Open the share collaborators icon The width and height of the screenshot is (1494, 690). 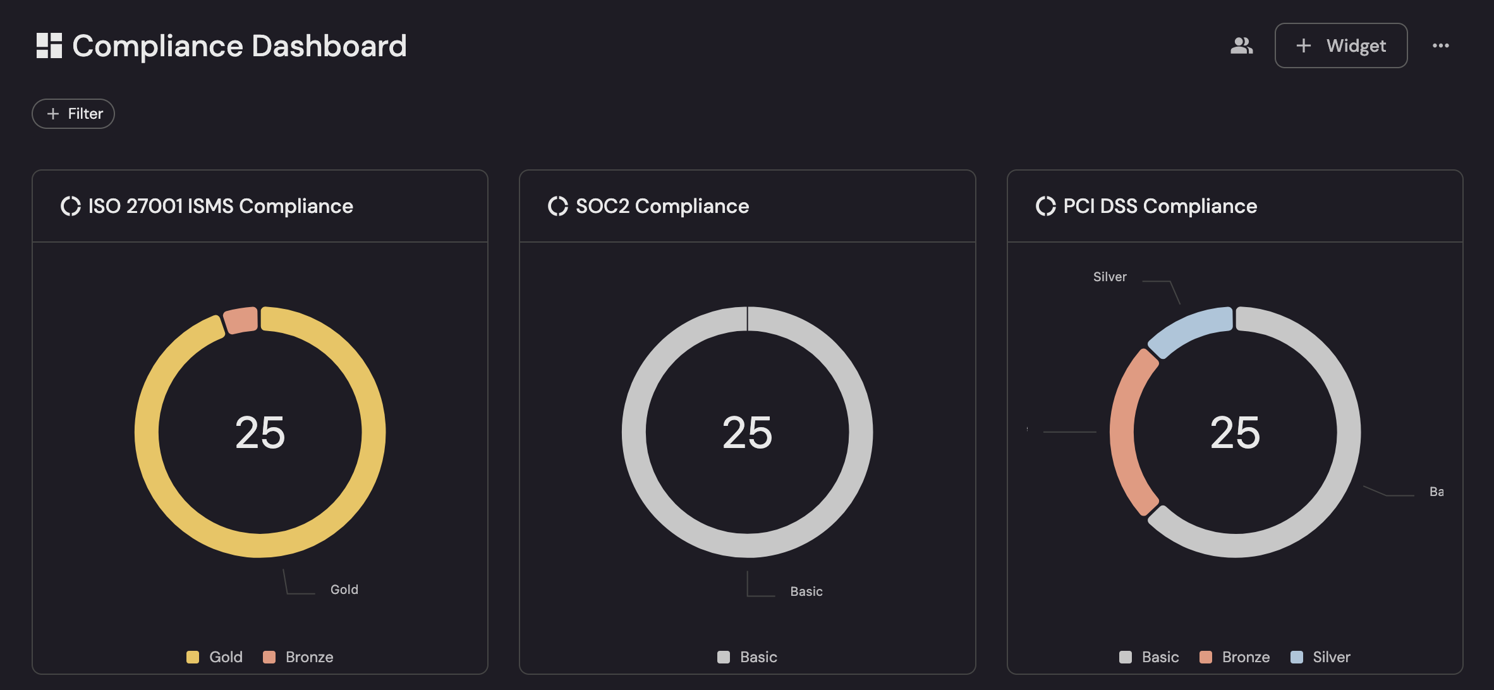1241,45
